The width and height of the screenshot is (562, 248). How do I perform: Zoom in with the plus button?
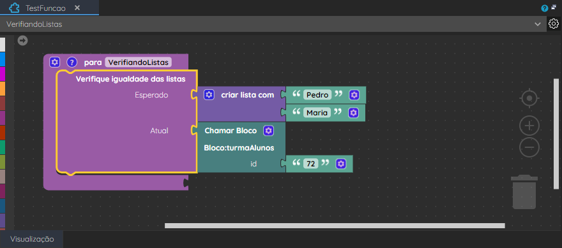(529, 126)
